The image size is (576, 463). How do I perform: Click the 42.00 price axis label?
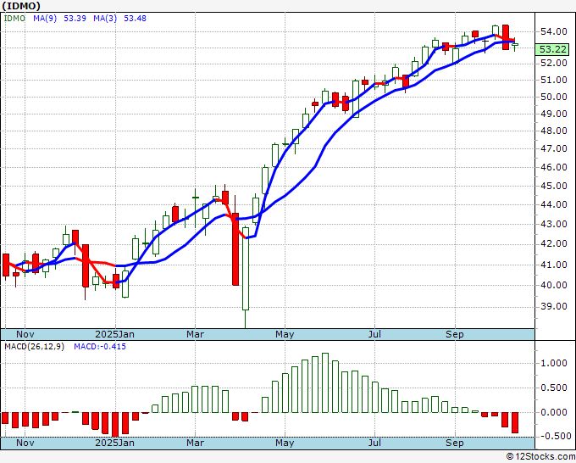coord(554,244)
